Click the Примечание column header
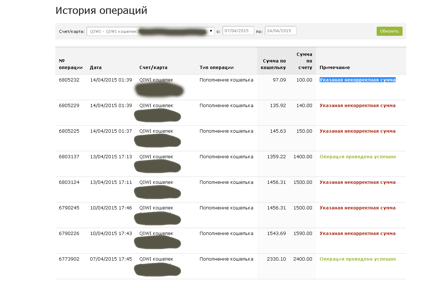This screenshot has width=441, height=288. click(x=335, y=68)
